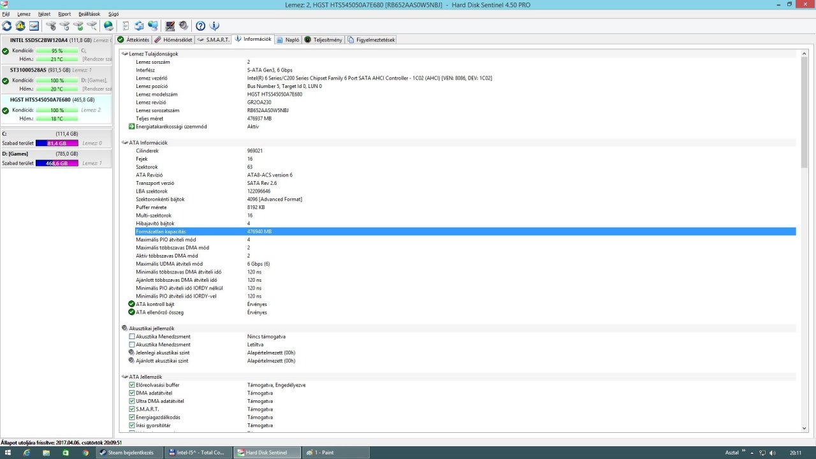The height and width of the screenshot is (459, 816).
Task: Click the speaker sound toolbar icon
Action: (184, 25)
